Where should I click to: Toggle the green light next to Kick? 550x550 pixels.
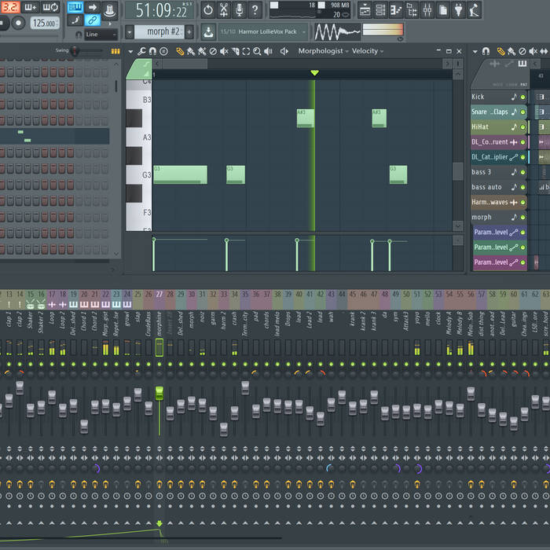(523, 97)
